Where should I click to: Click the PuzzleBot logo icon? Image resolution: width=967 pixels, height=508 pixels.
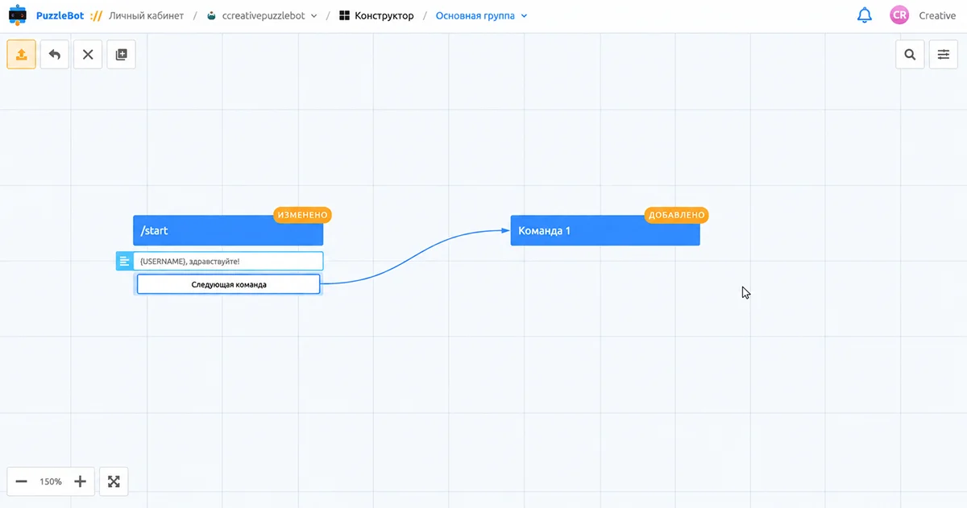point(18,15)
